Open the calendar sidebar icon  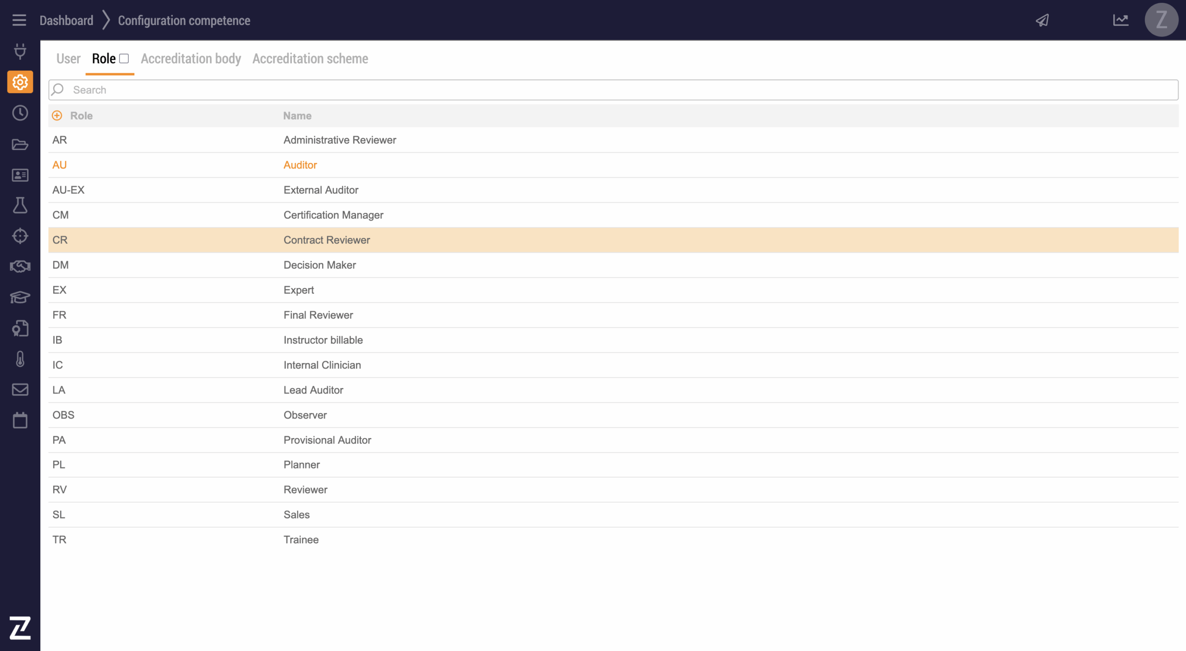(20, 420)
